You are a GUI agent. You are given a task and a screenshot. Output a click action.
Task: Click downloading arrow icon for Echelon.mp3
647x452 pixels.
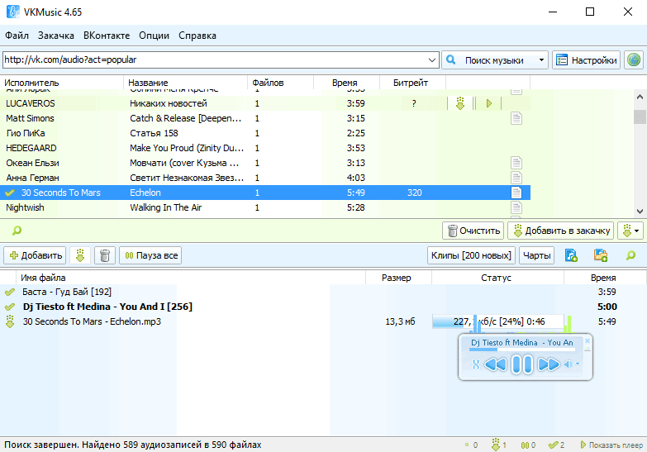[10, 321]
